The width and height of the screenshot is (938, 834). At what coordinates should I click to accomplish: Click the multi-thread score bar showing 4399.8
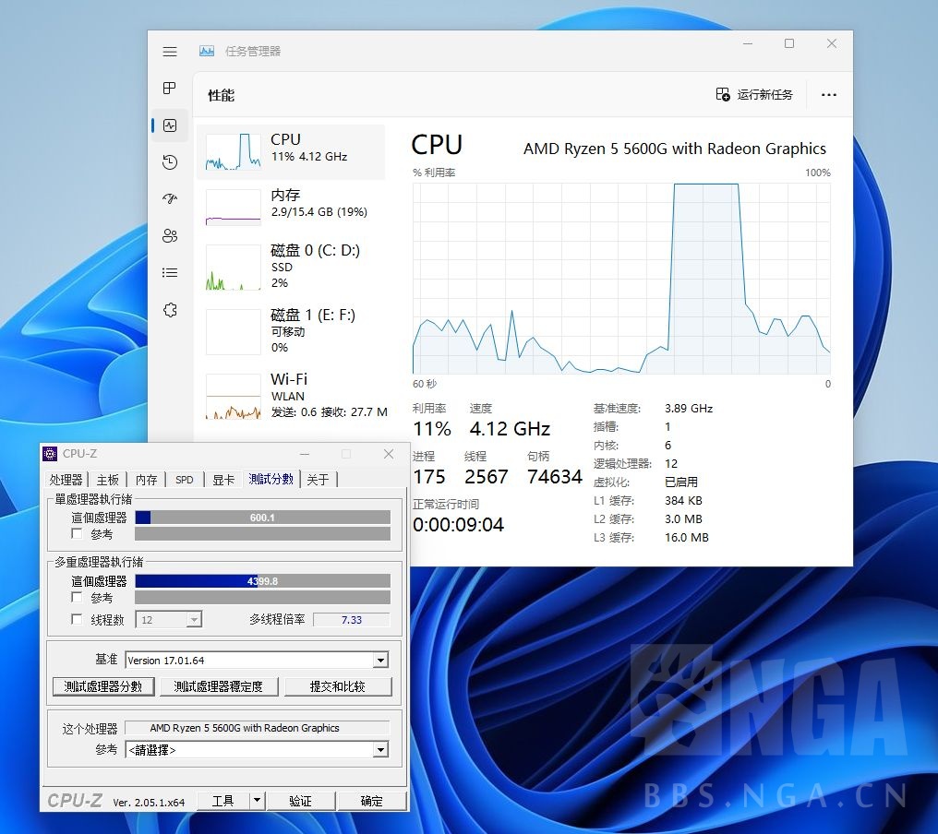pos(262,580)
